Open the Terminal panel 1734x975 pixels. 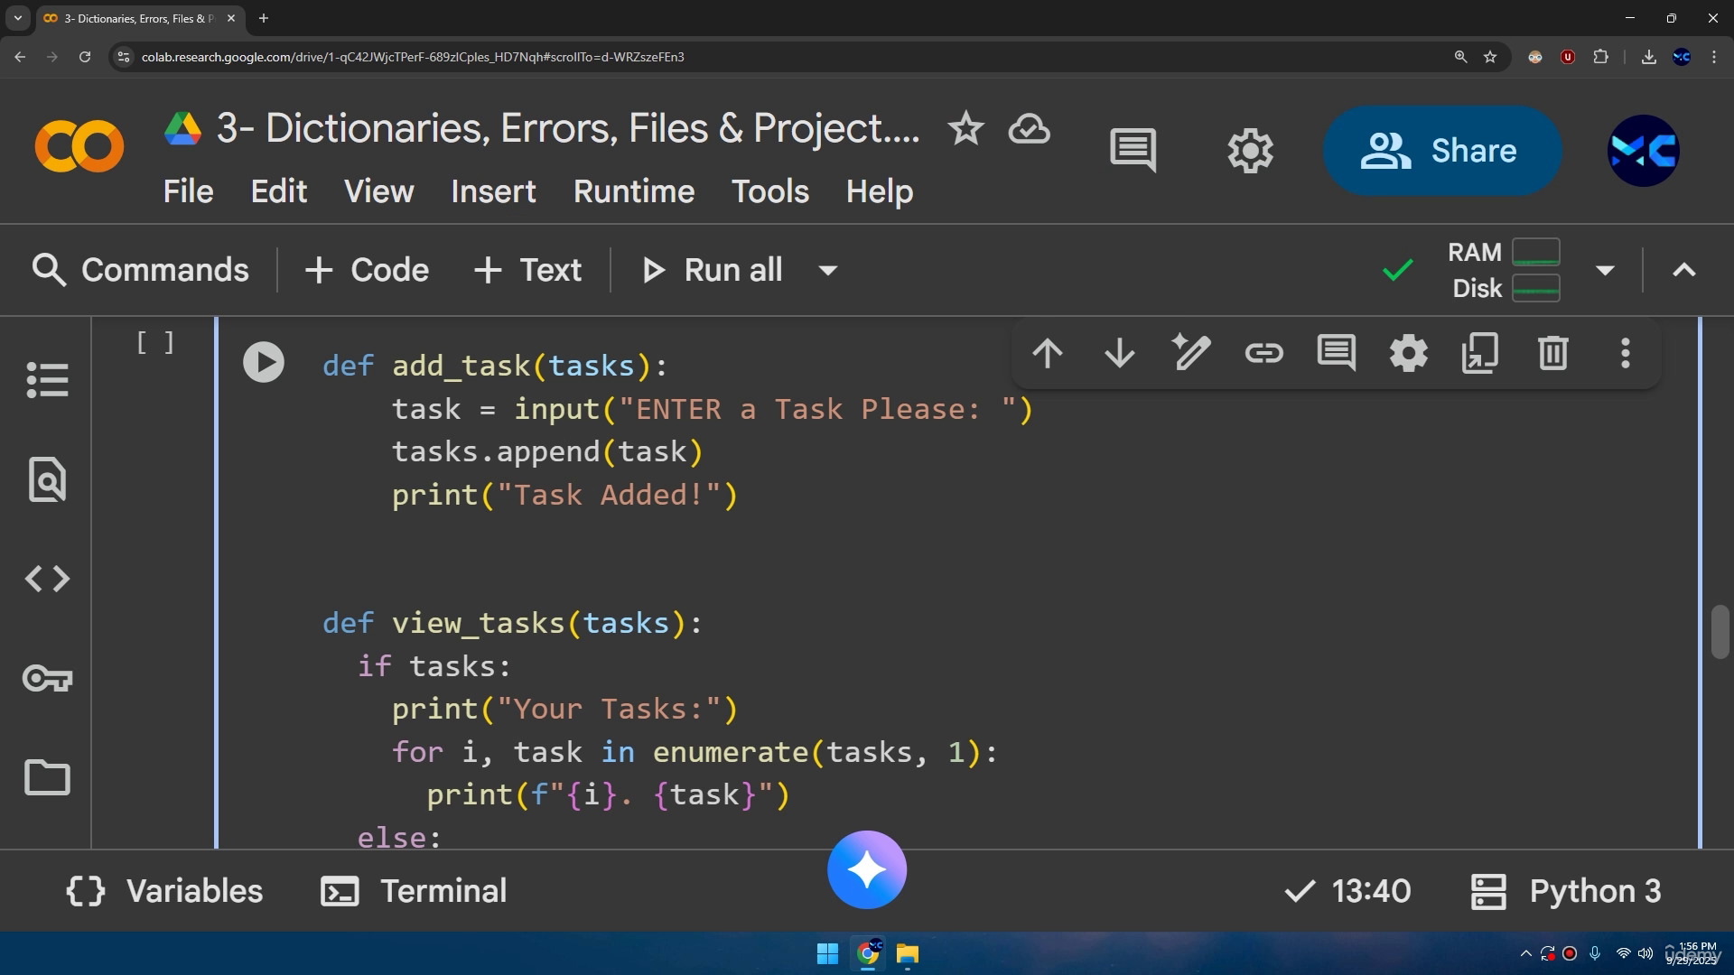pos(415,891)
